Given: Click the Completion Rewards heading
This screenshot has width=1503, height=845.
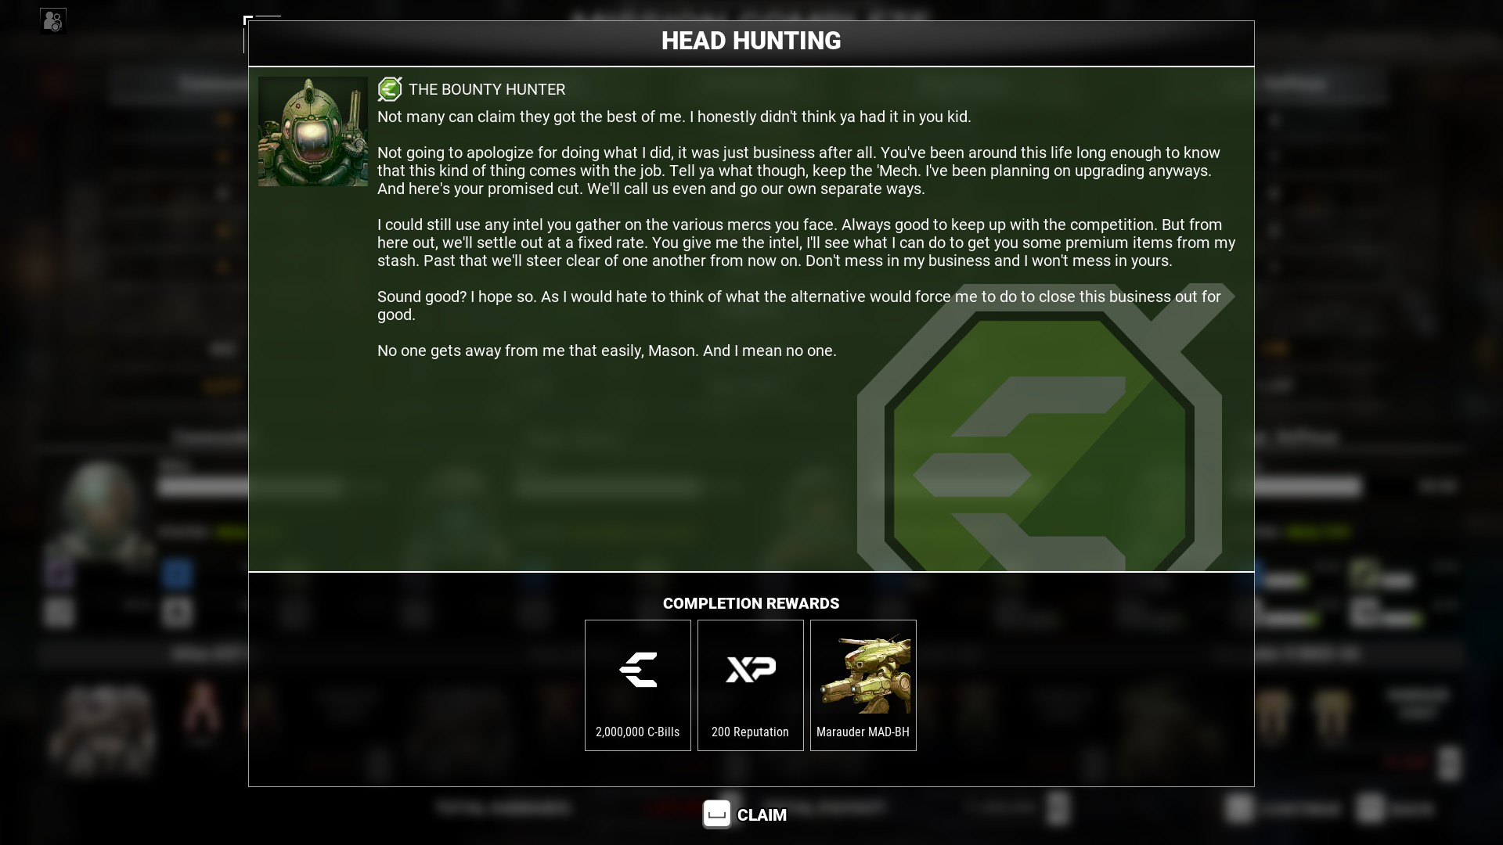Looking at the screenshot, I should (751, 603).
